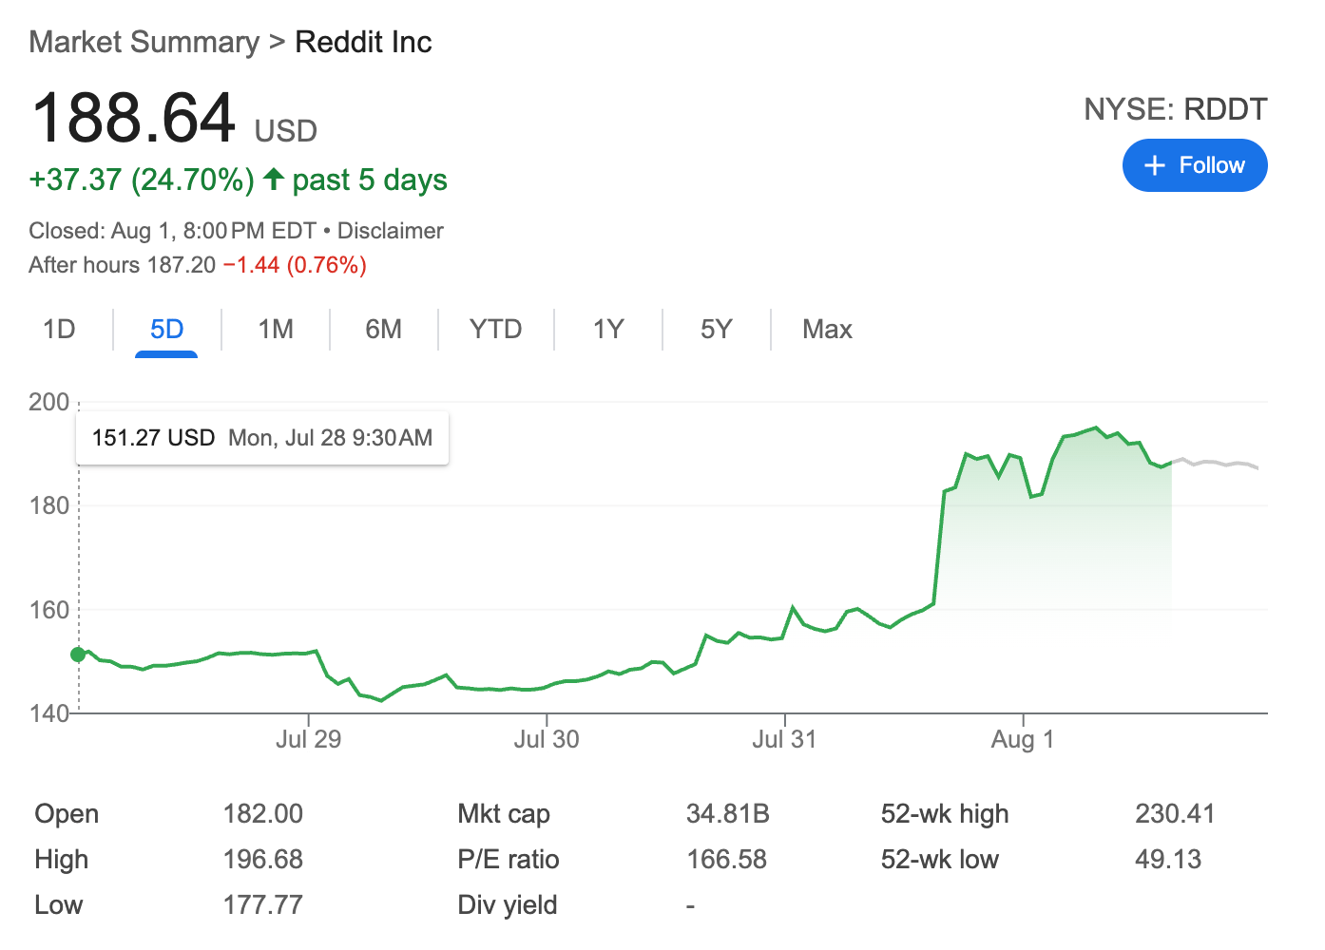Open the 6M performance chart
The height and width of the screenshot is (950, 1325).
click(x=383, y=329)
